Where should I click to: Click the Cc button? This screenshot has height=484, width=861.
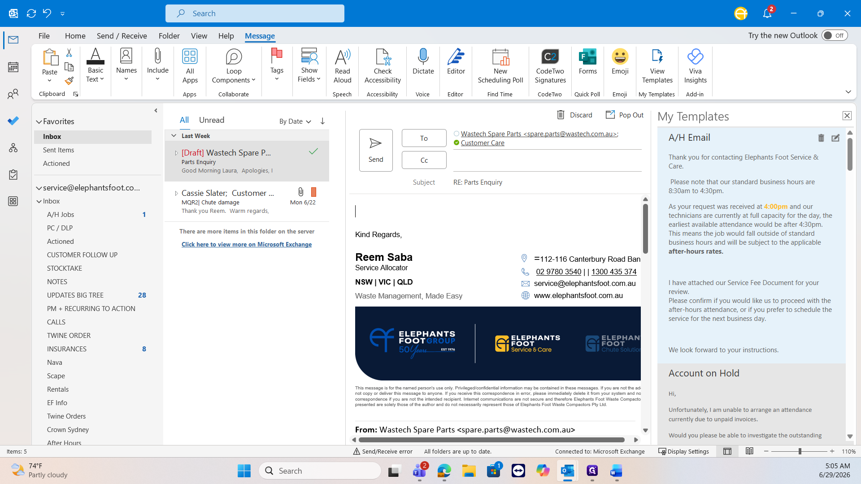click(x=424, y=160)
